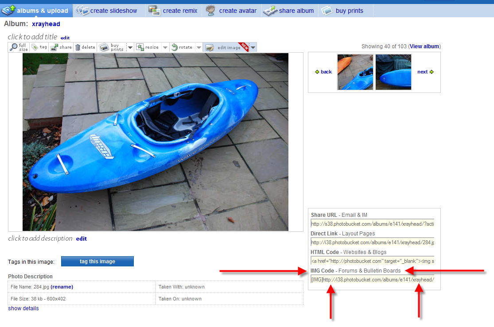Switch to the create remix tab
This screenshot has width=494, height=327.
174,11
